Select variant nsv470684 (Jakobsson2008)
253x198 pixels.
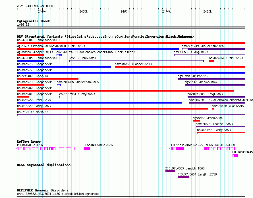(38, 40)
